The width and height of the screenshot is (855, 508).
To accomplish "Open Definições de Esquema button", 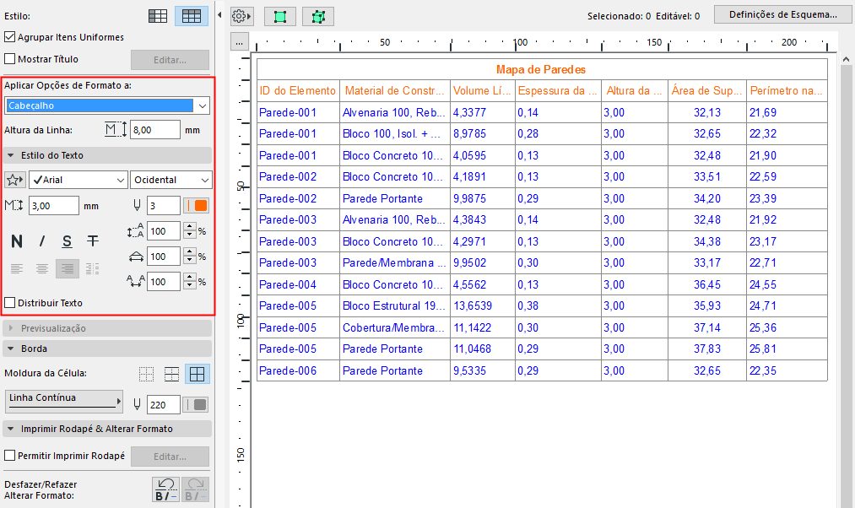I will (782, 14).
